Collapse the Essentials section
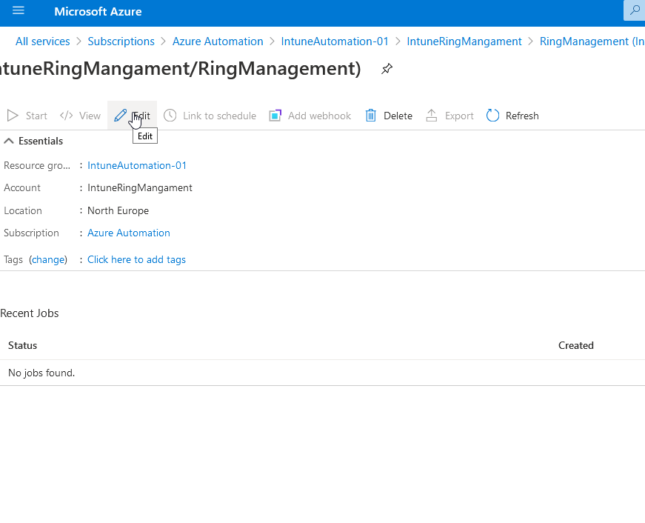The image size is (645, 523). tap(9, 141)
